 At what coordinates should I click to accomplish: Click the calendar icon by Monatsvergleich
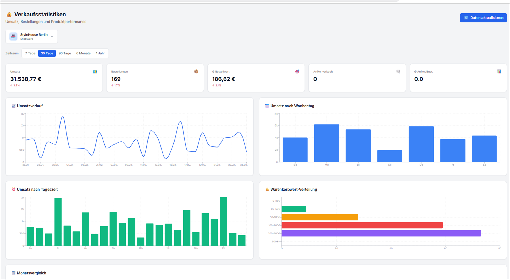[14, 273]
